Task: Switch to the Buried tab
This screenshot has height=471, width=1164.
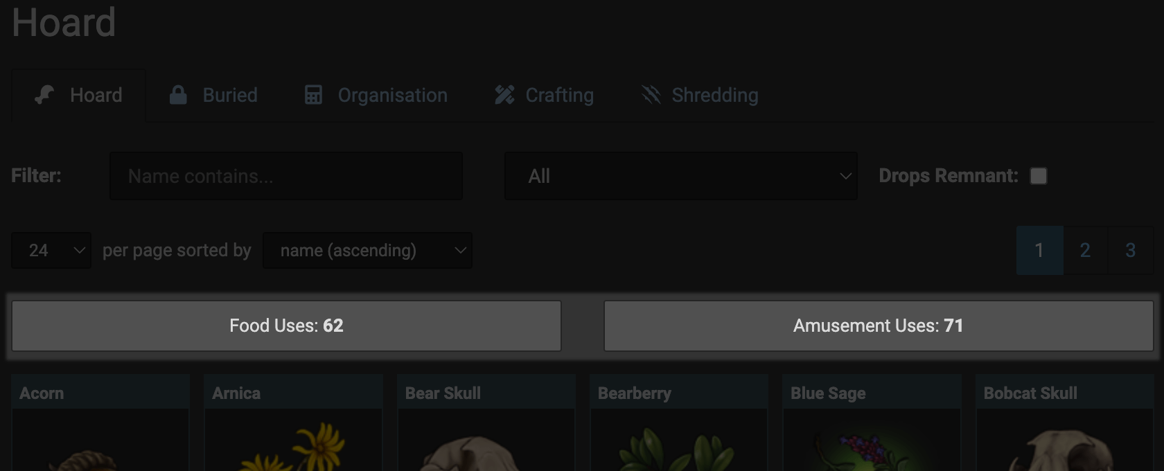Action: 229,95
